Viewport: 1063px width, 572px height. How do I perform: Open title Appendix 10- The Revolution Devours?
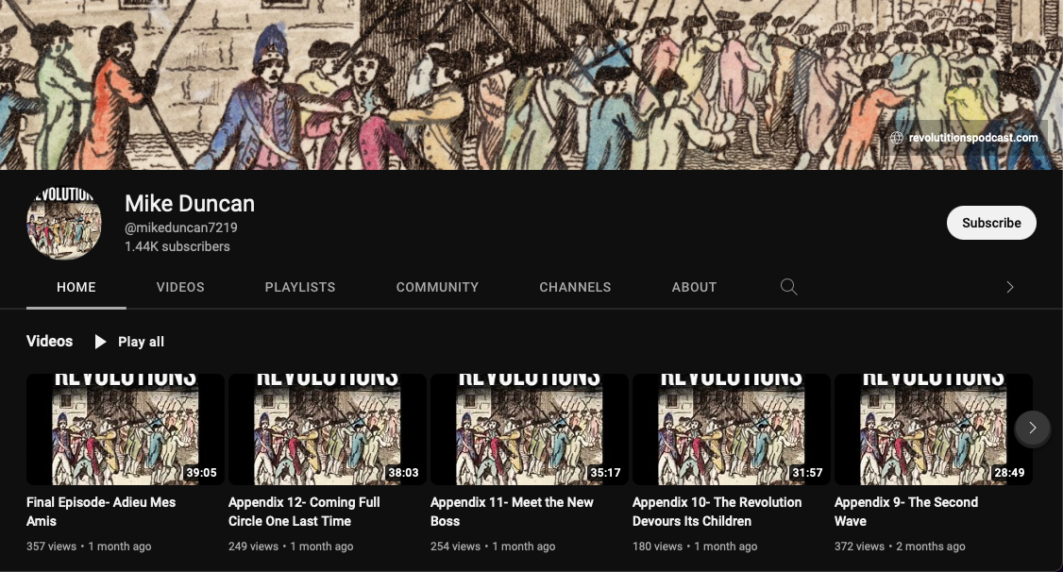coord(717,512)
